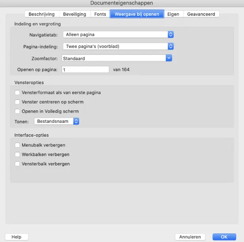
Task: Show the Geavanceerd tab
Action: click(201, 14)
